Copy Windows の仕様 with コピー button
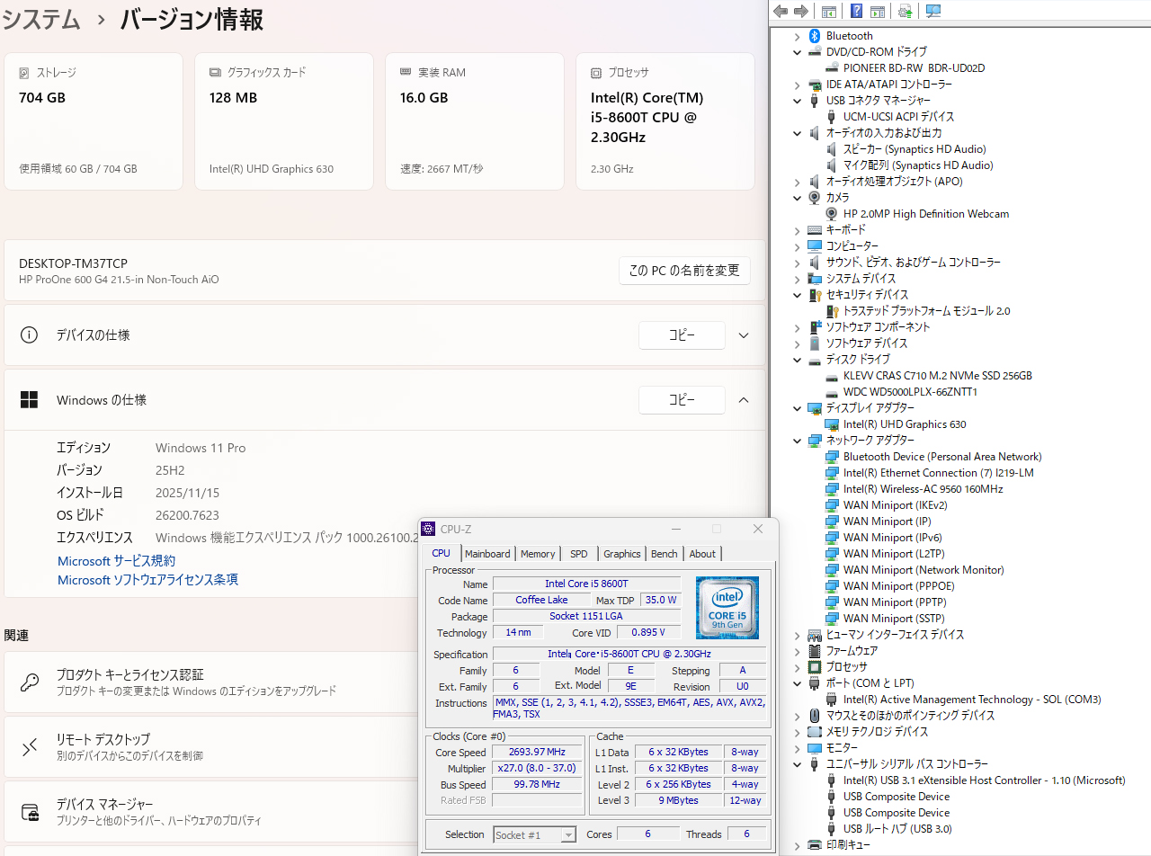The image size is (1151, 856). (682, 400)
